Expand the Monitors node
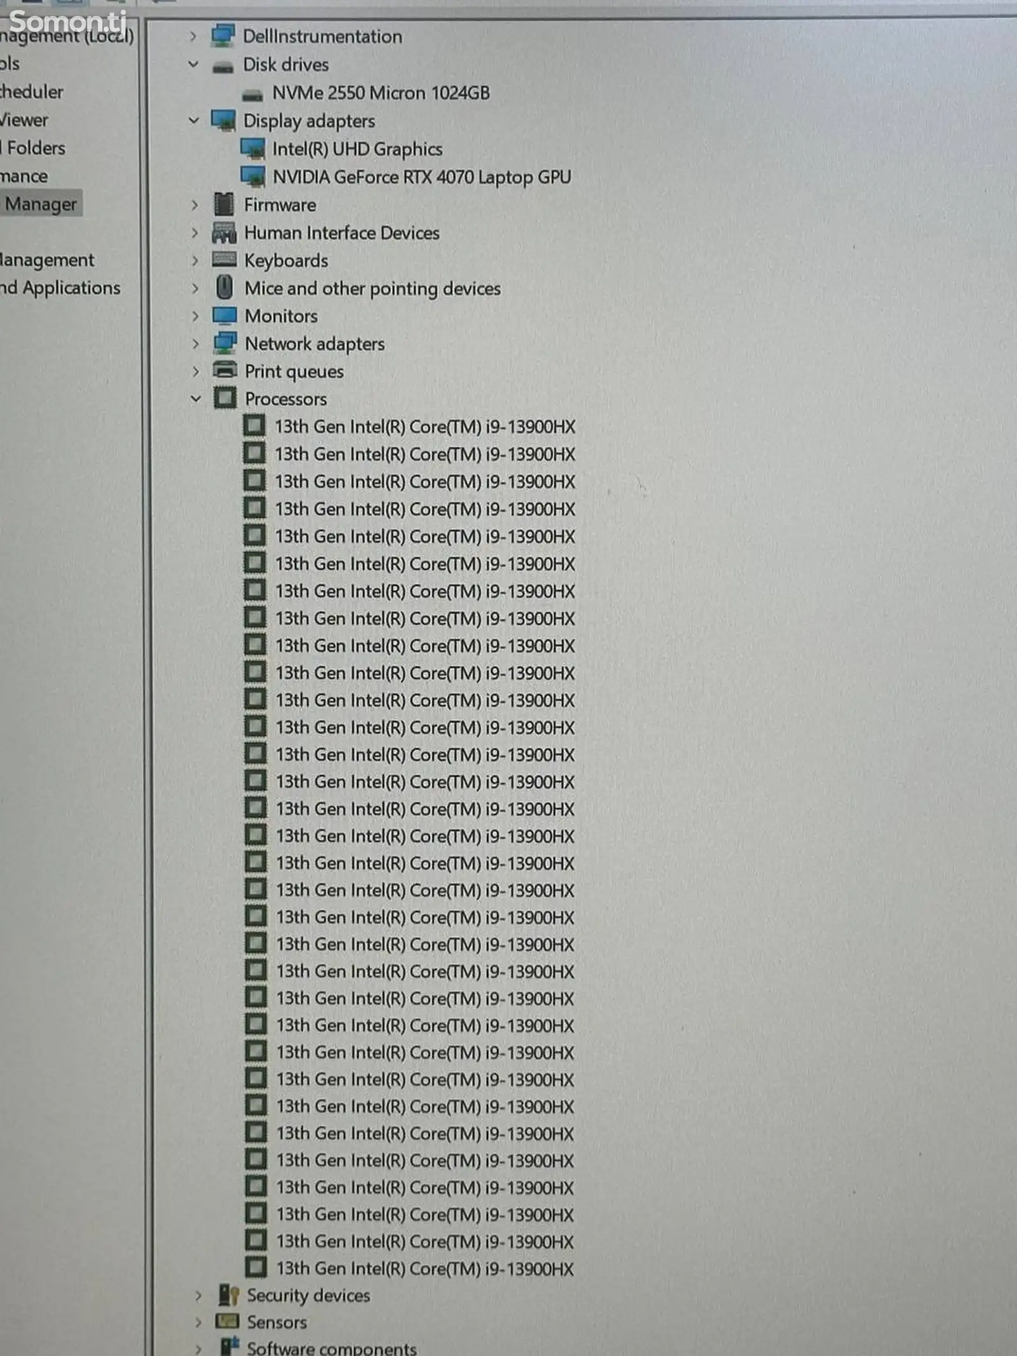The width and height of the screenshot is (1017, 1356). [x=195, y=316]
